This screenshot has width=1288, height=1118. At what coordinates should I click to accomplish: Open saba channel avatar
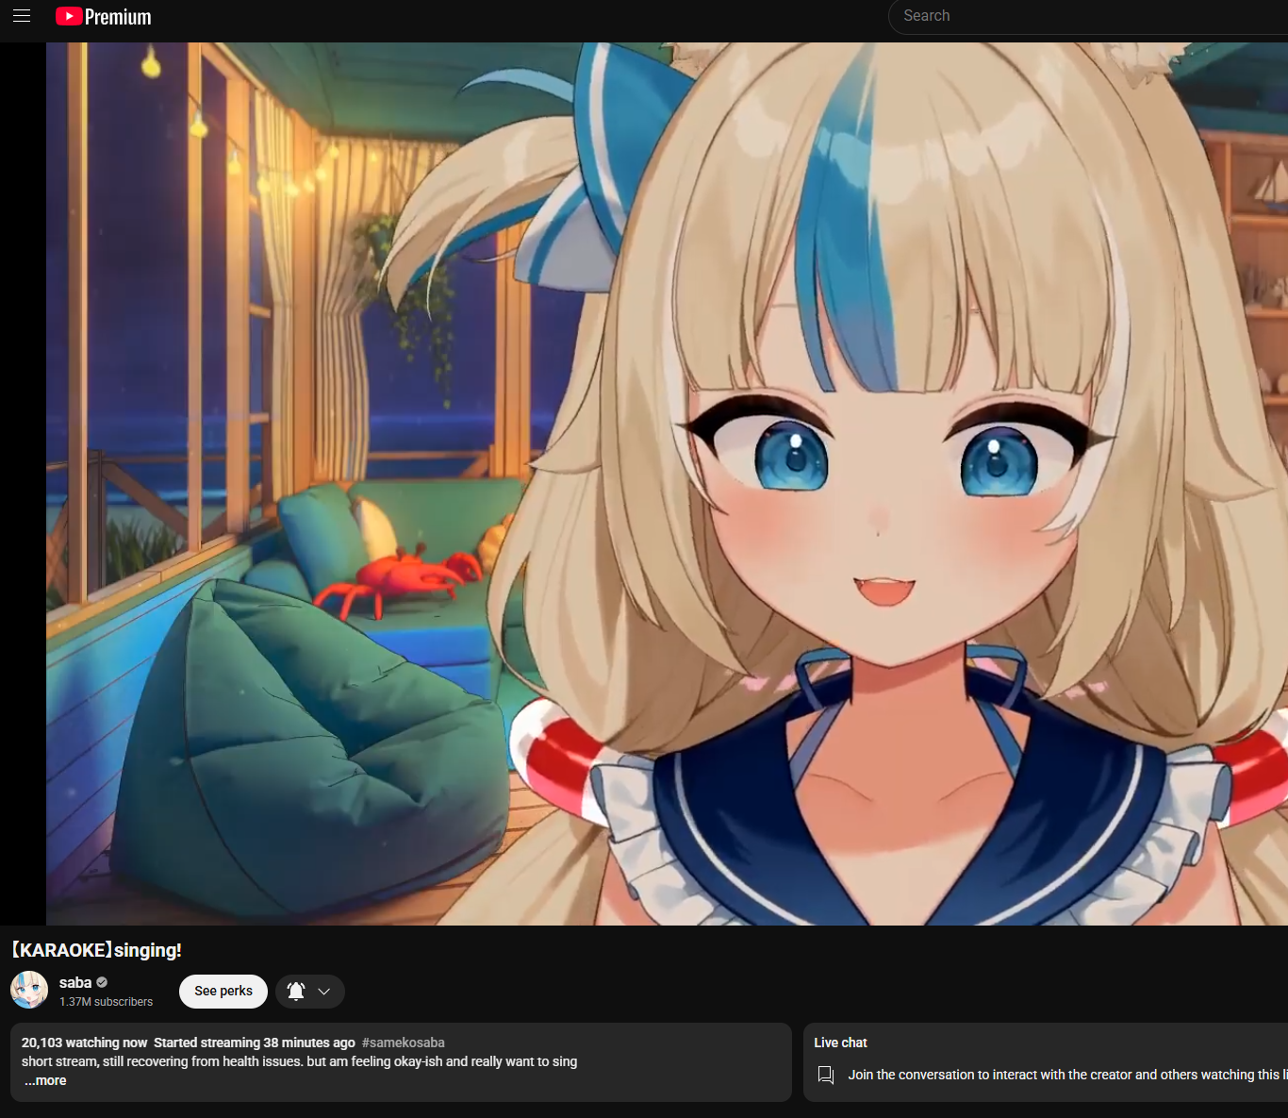pyautogui.click(x=29, y=990)
